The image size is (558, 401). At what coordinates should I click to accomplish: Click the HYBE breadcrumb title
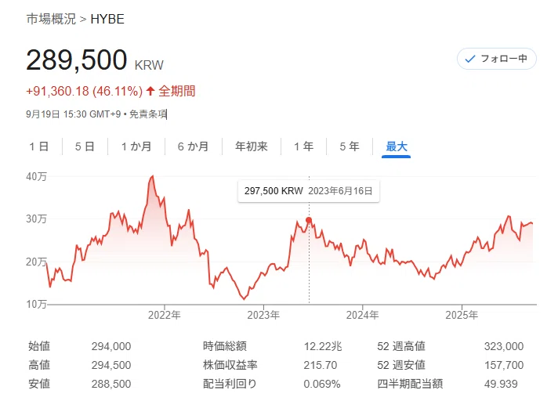pyautogui.click(x=107, y=19)
